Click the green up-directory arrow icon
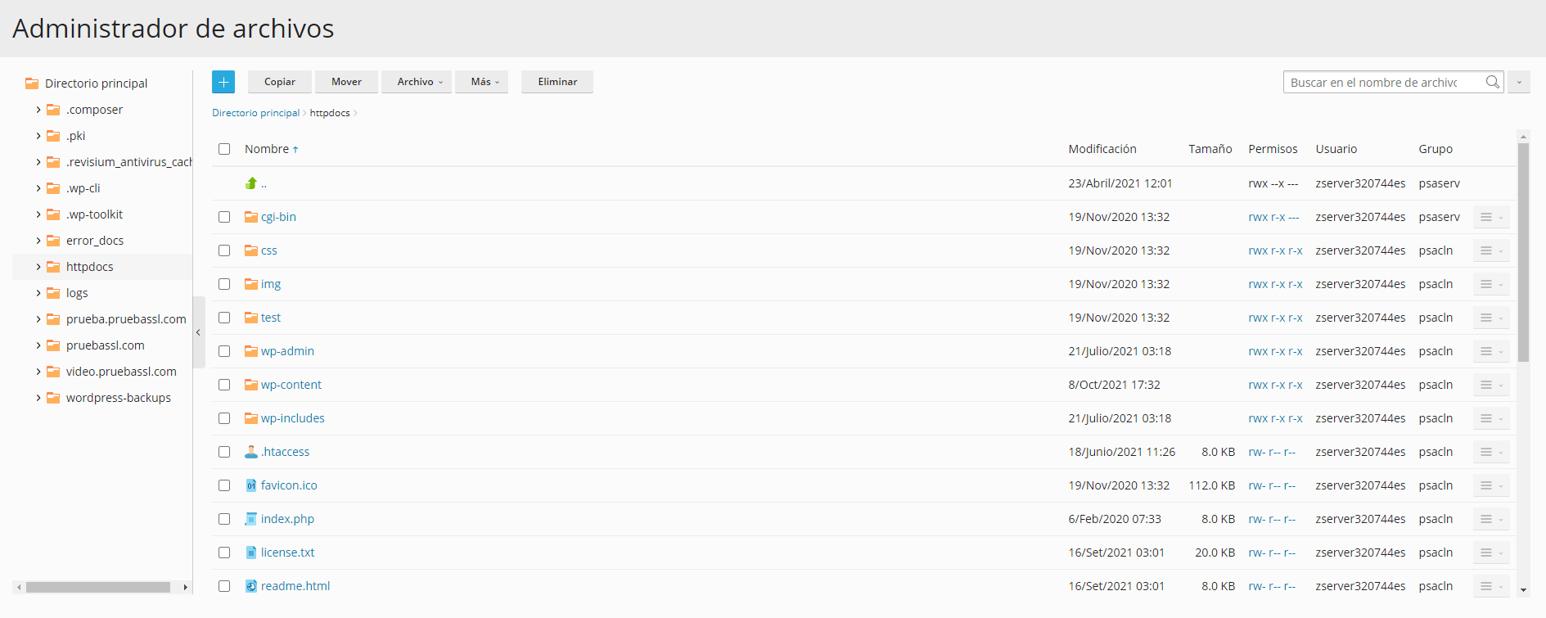Image resolution: width=1546 pixels, height=618 pixels. click(251, 183)
